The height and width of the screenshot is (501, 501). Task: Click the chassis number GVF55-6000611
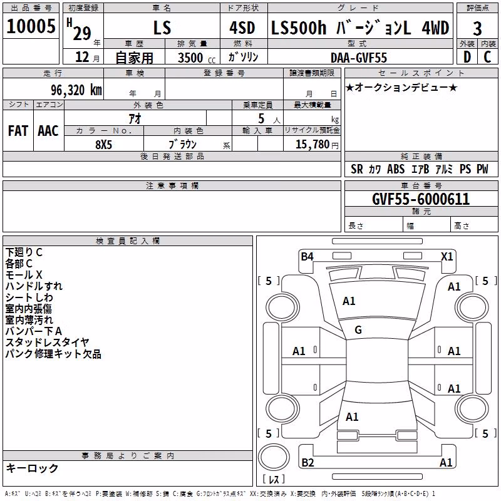click(421, 199)
